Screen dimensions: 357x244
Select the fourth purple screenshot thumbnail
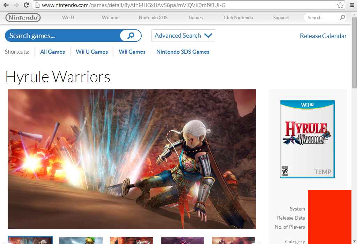[x=183, y=241]
